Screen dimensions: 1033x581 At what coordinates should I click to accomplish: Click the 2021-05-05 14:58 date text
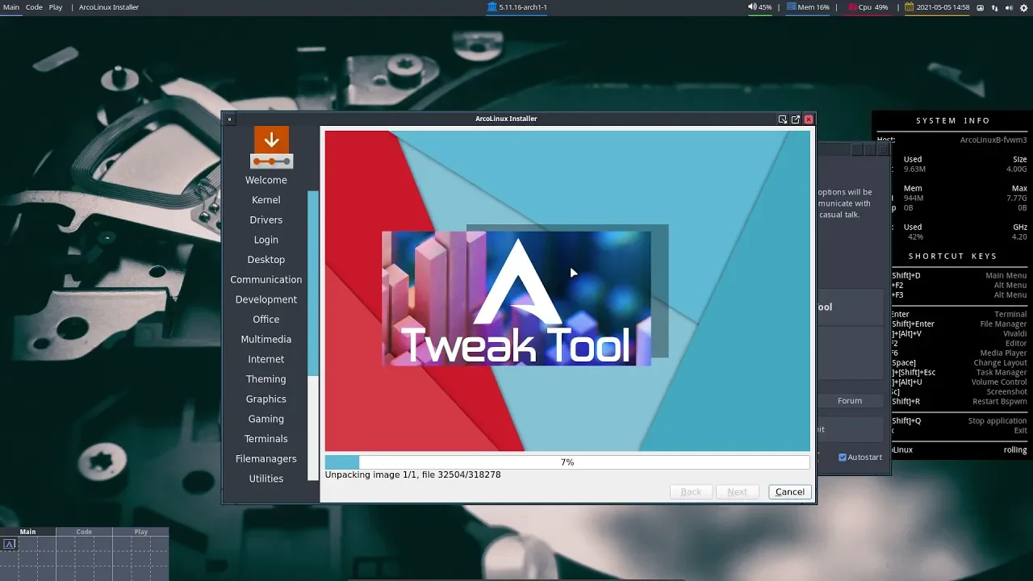point(943,7)
